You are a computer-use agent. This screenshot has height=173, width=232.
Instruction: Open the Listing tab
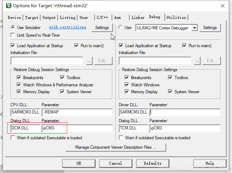pyautogui.click(x=67, y=18)
